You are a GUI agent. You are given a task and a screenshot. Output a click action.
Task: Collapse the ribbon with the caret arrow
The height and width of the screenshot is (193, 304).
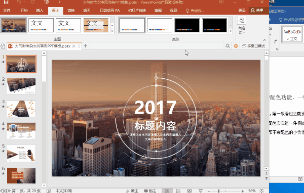pyautogui.click(x=264, y=40)
